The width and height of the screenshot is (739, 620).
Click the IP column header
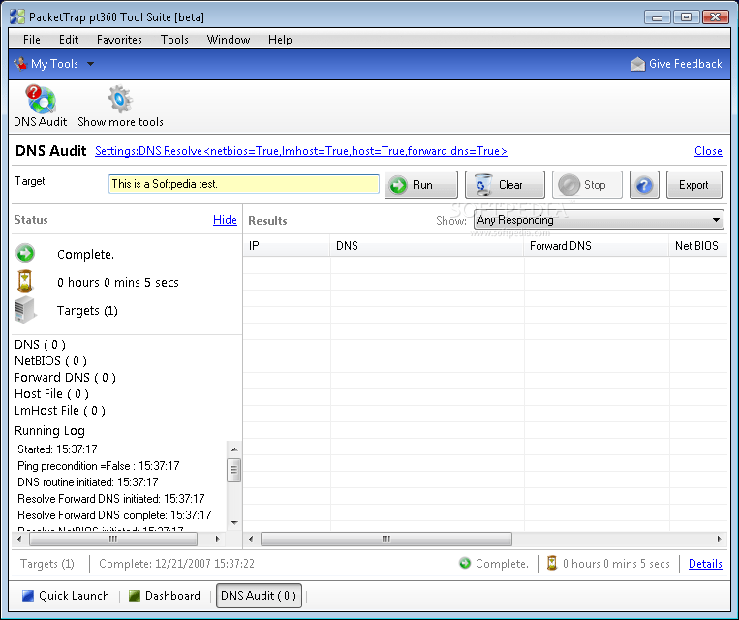[x=287, y=246]
